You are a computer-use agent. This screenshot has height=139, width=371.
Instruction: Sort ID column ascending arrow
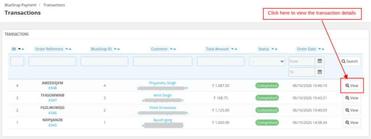23,49
